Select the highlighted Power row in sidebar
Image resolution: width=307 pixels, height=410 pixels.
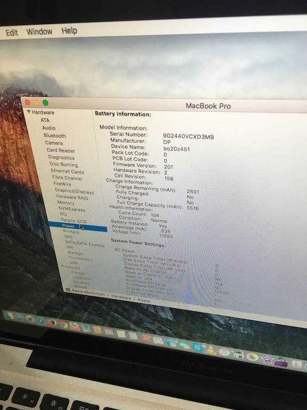pos(78,226)
